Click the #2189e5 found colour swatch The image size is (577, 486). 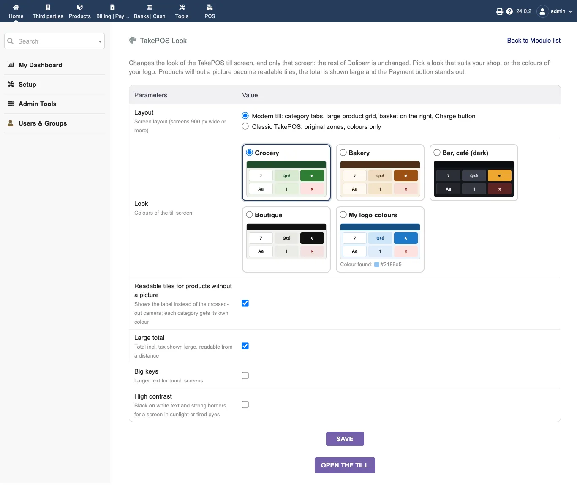377,265
